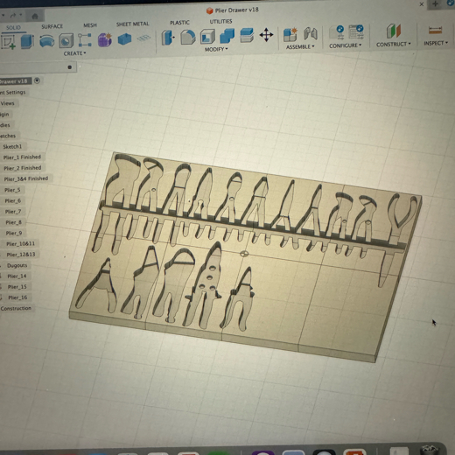Select the Named Views folder
The image size is (455, 455).
(x=8, y=103)
